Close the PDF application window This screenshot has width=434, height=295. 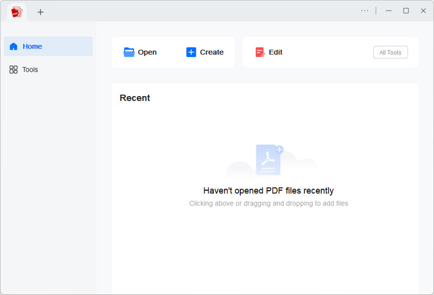[423, 11]
